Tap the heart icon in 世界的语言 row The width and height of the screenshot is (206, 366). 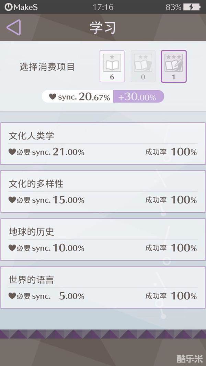coord(12,296)
